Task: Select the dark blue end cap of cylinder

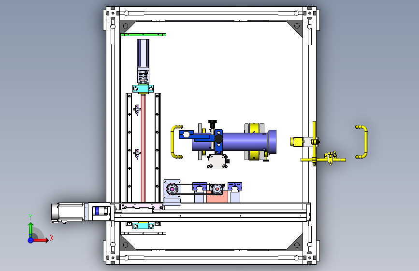Action: click(272, 142)
